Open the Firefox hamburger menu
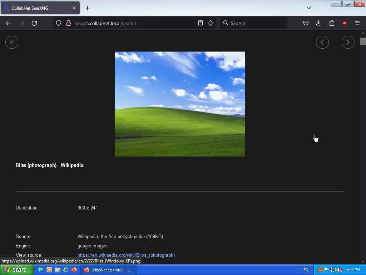 (357, 23)
